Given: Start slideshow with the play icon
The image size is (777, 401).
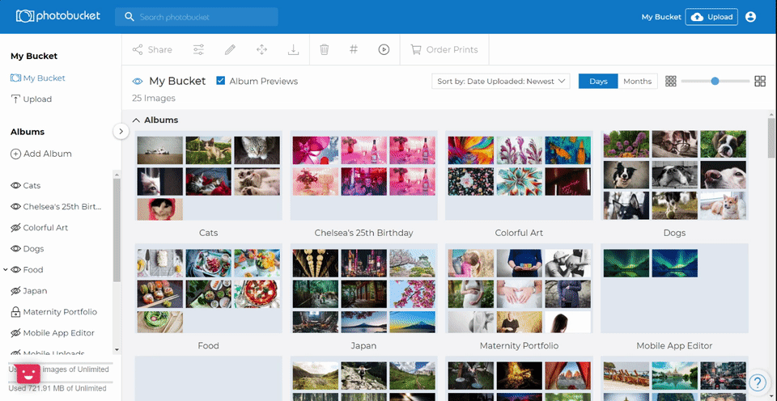Looking at the screenshot, I should click(384, 49).
